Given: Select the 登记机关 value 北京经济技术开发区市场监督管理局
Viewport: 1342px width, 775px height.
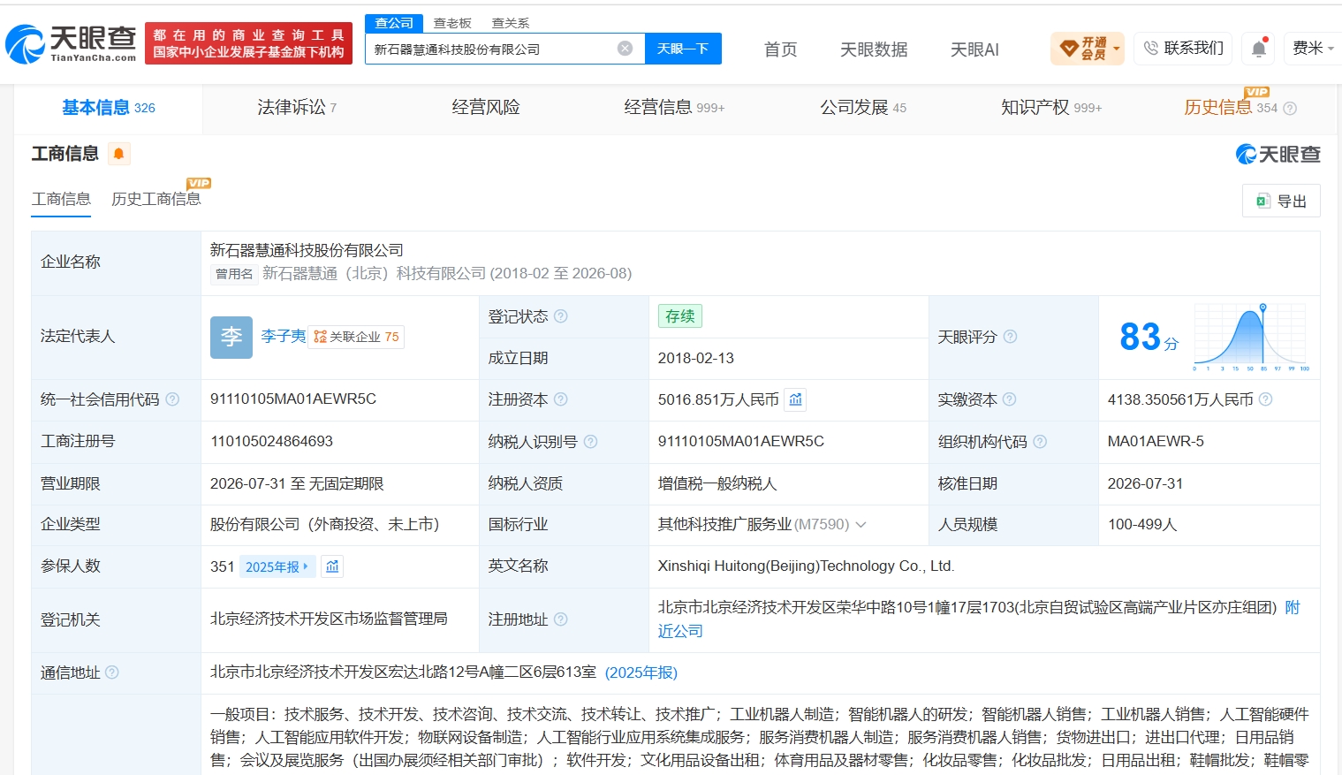Looking at the screenshot, I should (329, 619).
